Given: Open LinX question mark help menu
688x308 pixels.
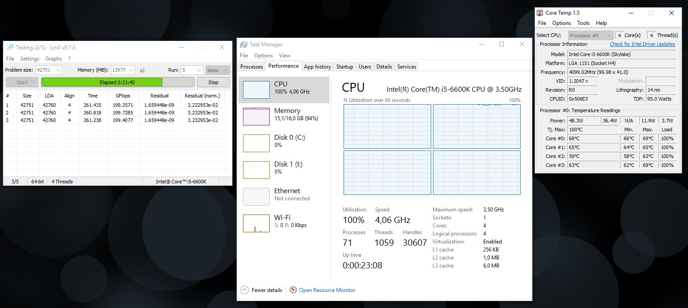Looking at the screenshot, I should (69, 59).
